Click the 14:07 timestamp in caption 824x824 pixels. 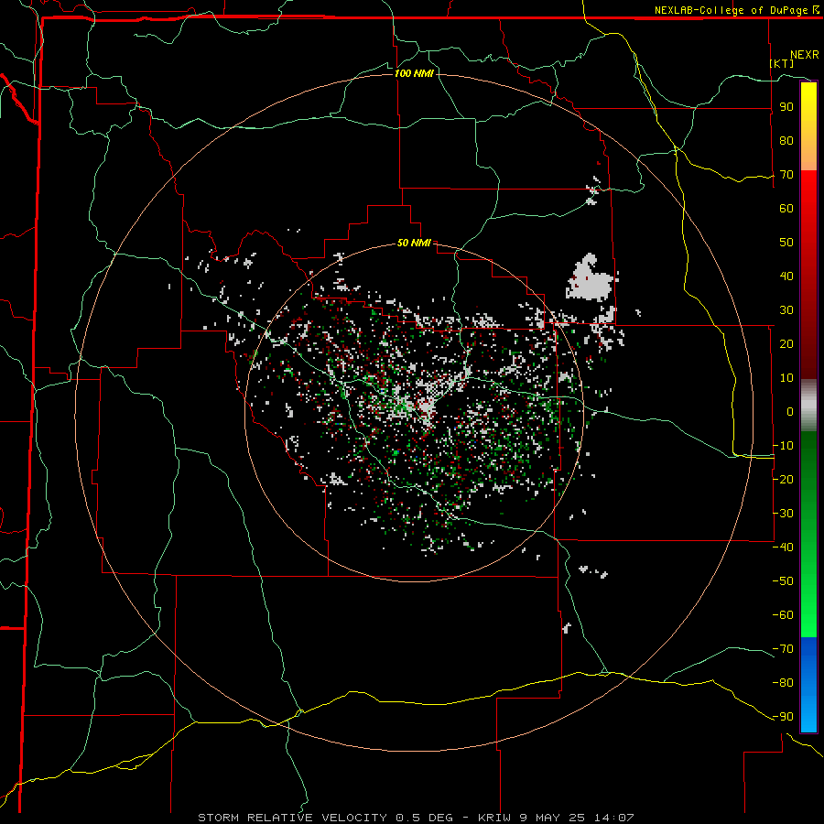(x=613, y=818)
